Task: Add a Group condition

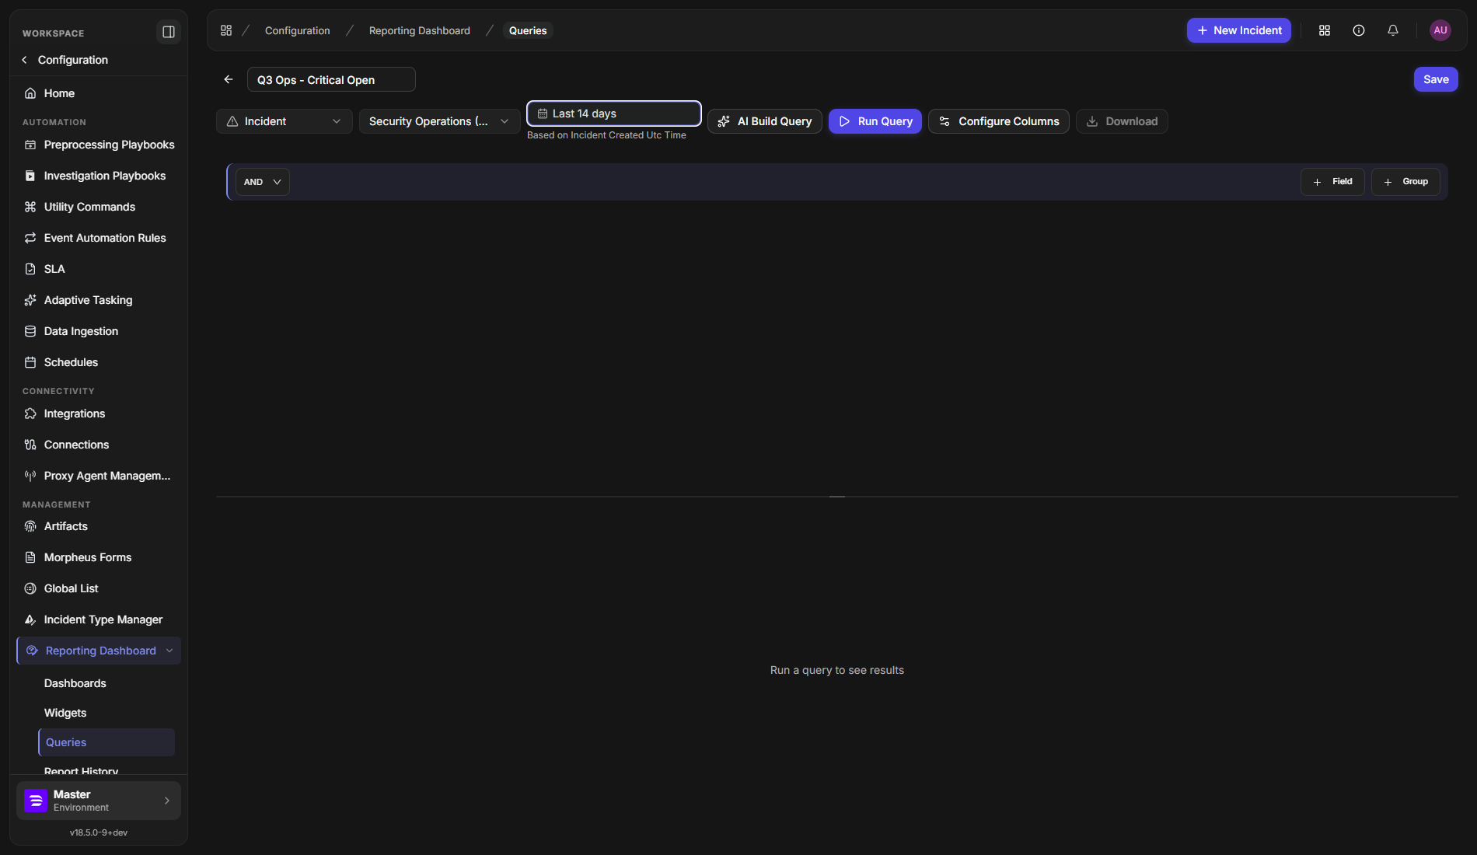Action: [1405, 182]
